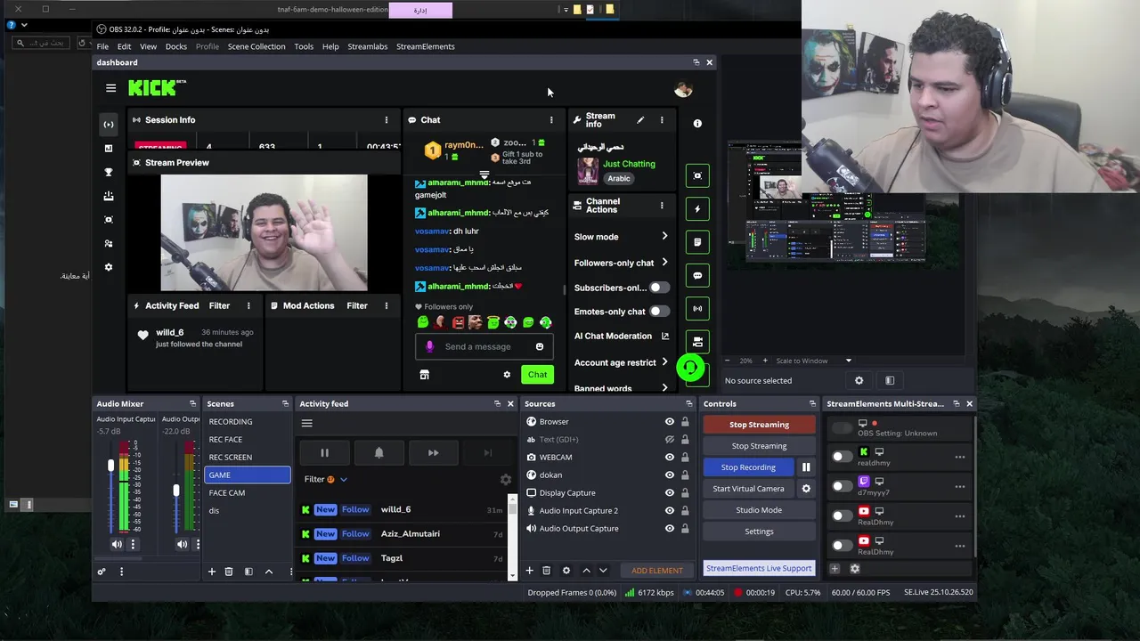Image resolution: width=1140 pixels, height=641 pixels.
Task: Show the Text (GDI+) source
Action: tap(670, 440)
